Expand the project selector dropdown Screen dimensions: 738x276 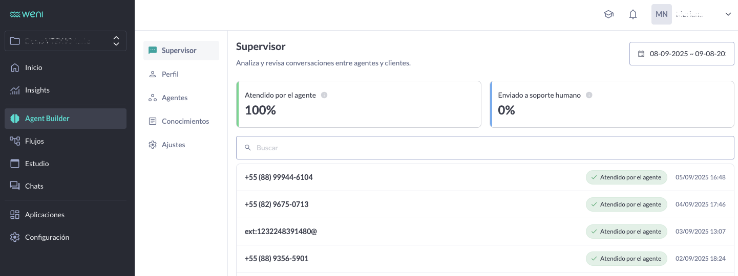(116, 41)
